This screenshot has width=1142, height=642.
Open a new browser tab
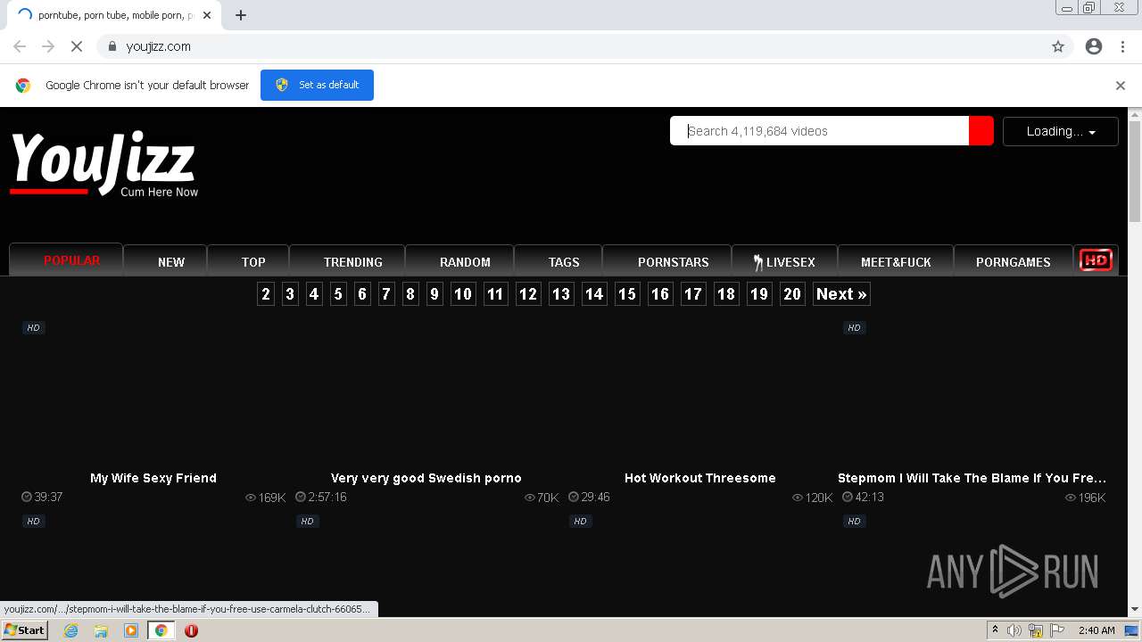pos(241,15)
